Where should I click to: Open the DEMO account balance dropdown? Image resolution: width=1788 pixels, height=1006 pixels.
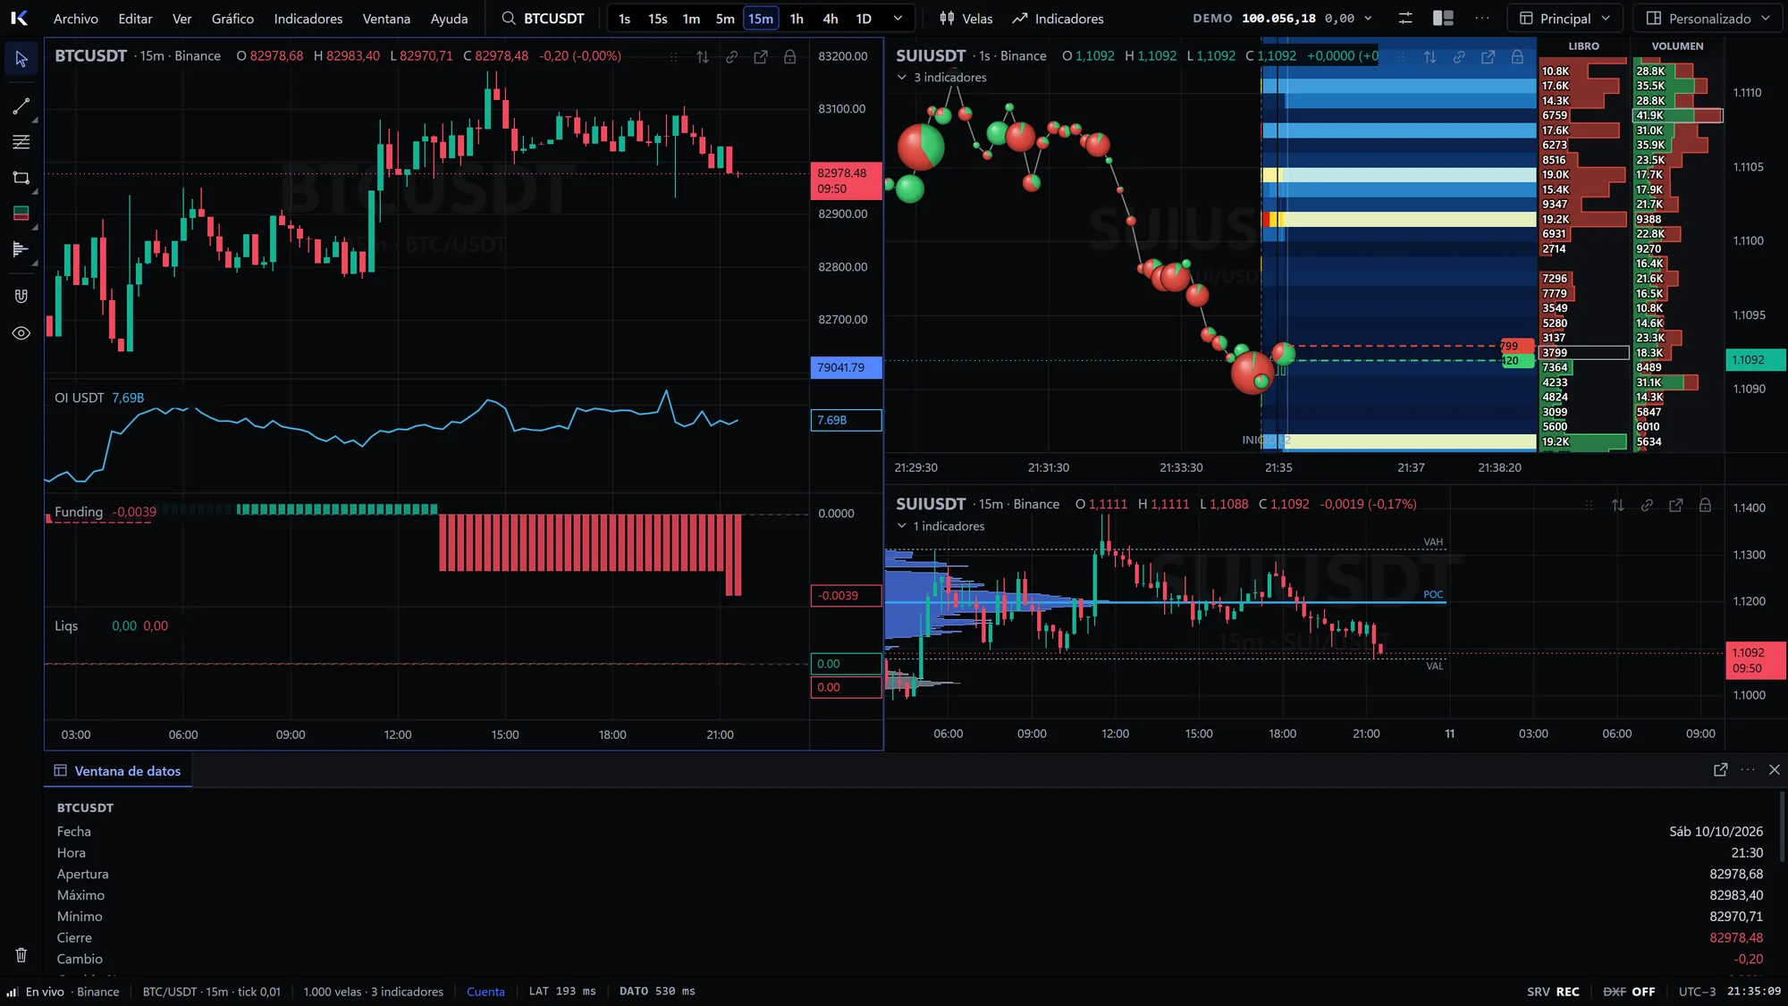click(x=1283, y=18)
